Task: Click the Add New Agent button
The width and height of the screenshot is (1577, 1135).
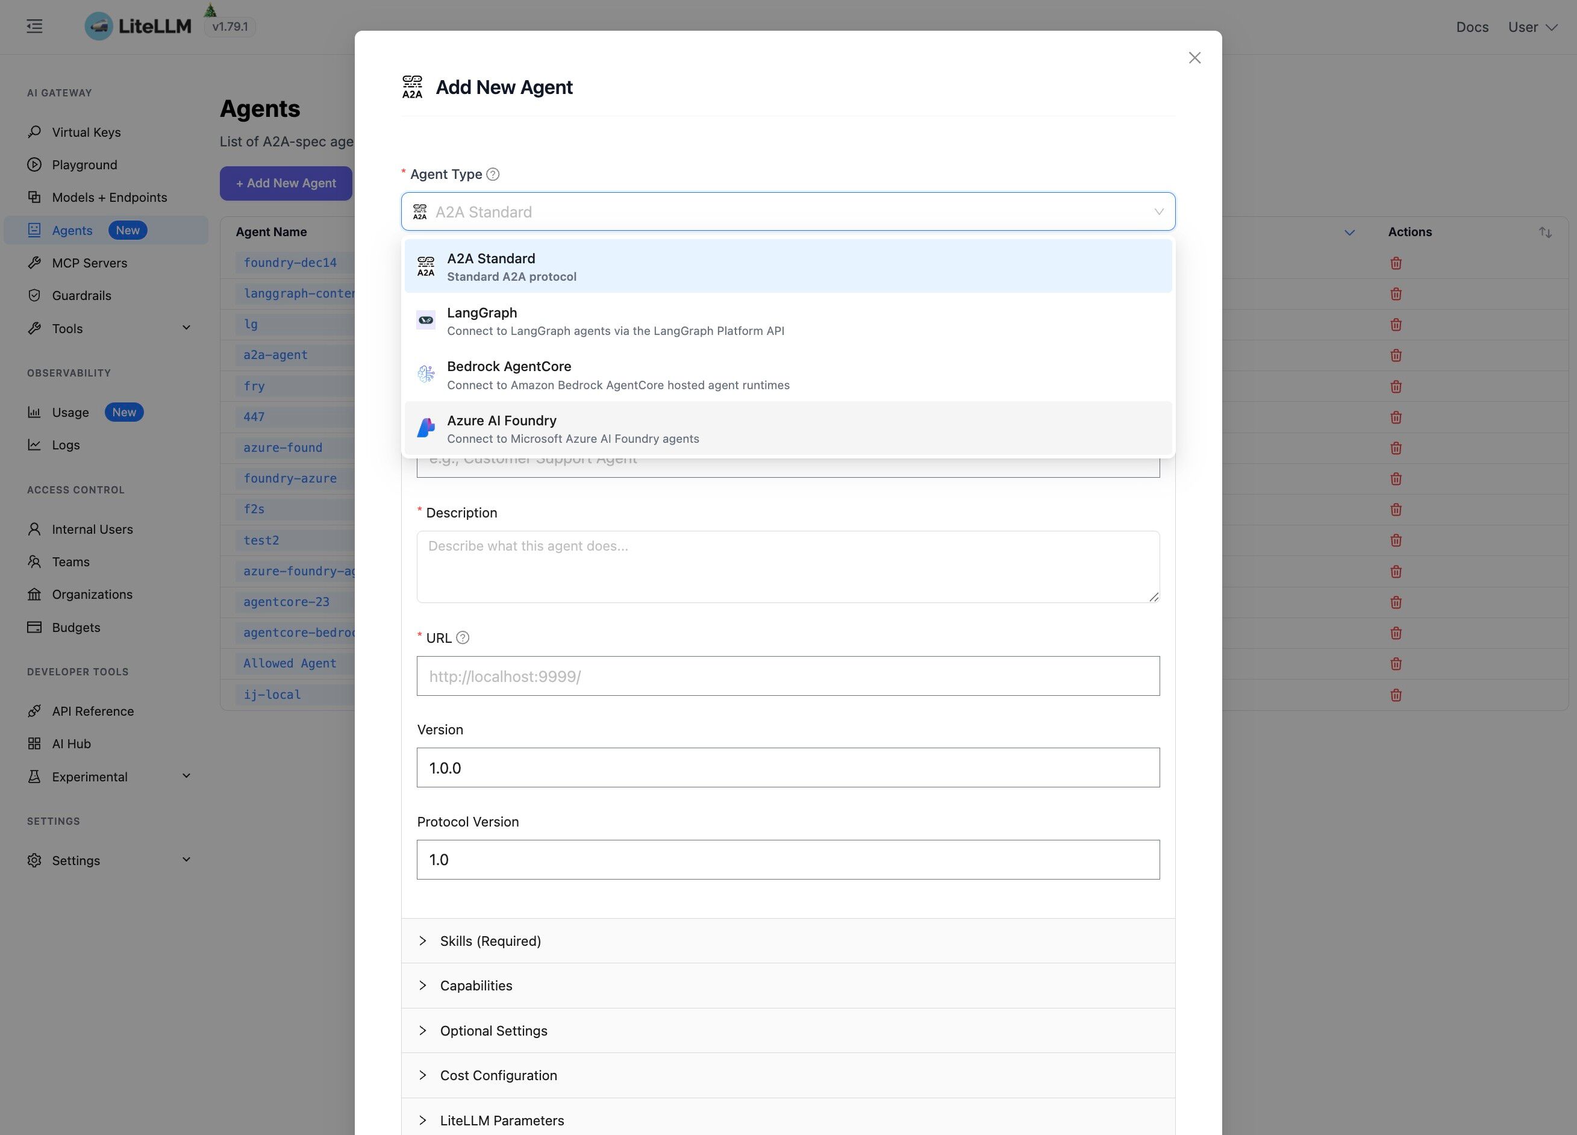Action: (x=285, y=183)
